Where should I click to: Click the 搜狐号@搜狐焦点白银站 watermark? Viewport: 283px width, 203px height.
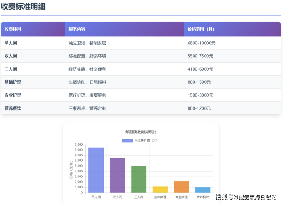[x=246, y=197]
